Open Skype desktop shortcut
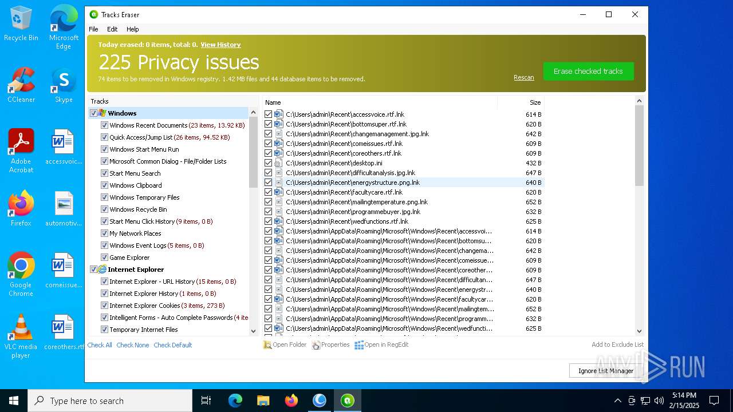 (x=64, y=85)
